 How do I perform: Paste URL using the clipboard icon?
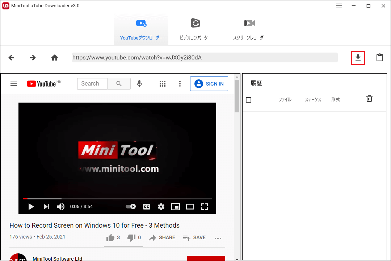pos(379,57)
